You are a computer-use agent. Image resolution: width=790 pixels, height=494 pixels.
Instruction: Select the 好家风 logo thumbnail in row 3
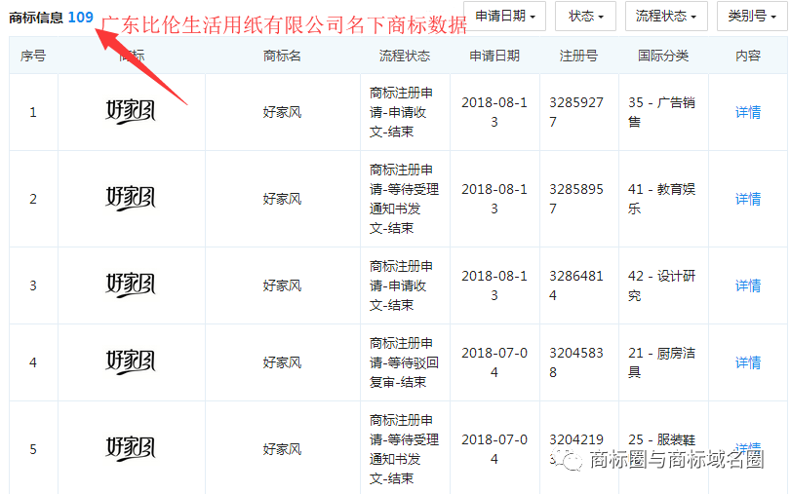point(131,285)
